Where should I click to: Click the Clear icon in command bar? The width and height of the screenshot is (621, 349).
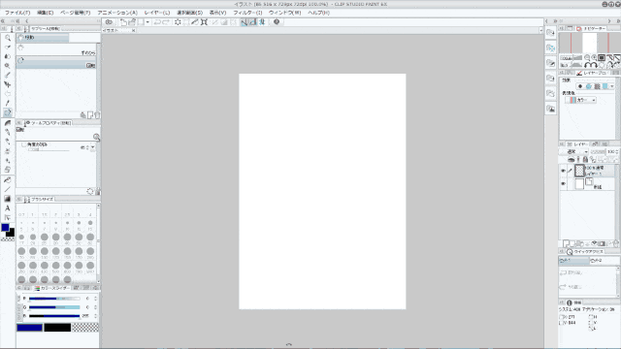pos(178,22)
